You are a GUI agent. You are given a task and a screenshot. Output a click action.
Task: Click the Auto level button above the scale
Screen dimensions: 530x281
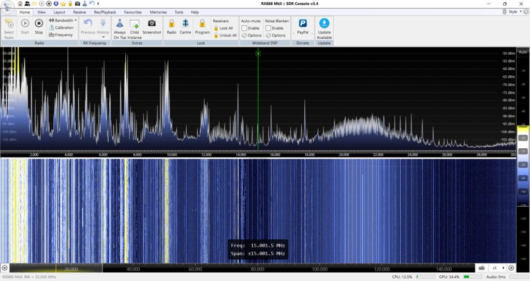click(523, 52)
